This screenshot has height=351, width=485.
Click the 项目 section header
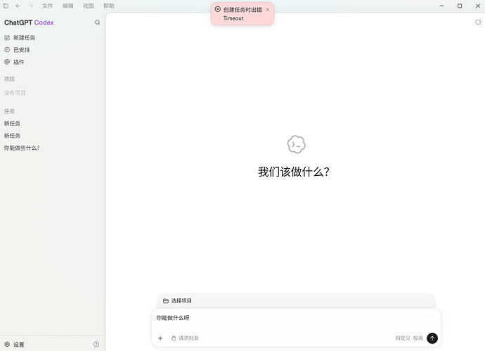tap(9, 79)
